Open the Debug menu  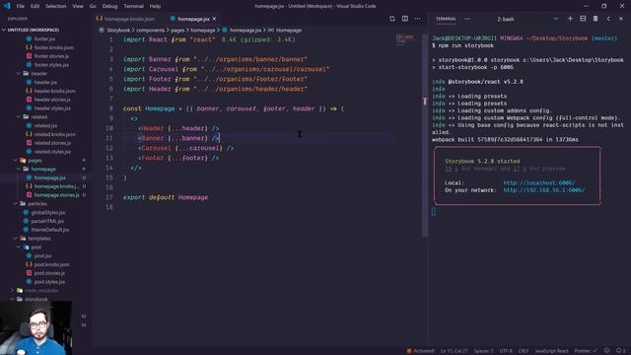[109, 6]
